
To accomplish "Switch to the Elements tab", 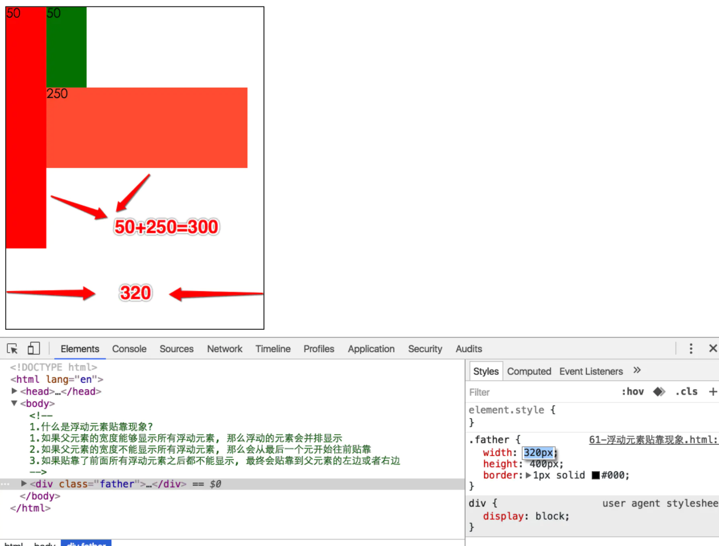I will pos(80,349).
